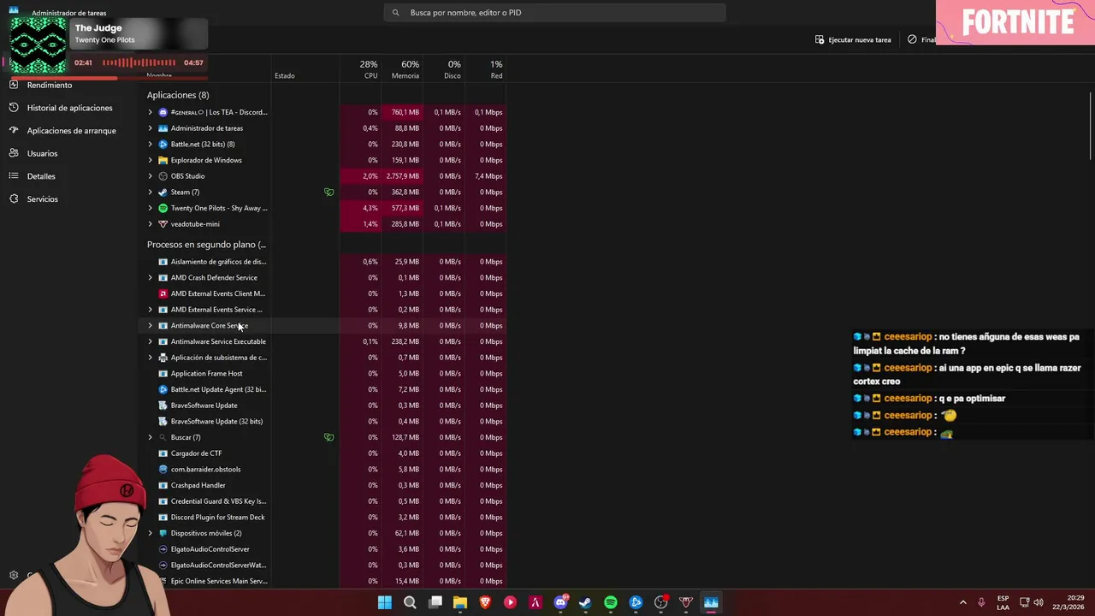Expand OBS Studio process row
Image resolution: width=1095 pixels, height=616 pixels.
coord(150,176)
